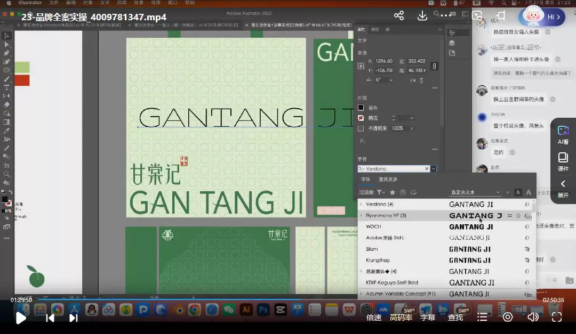Image resolution: width=576 pixels, height=334 pixels.
Task: Share the video with share icon
Action: tap(399, 15)
